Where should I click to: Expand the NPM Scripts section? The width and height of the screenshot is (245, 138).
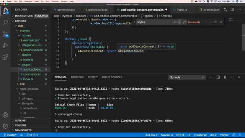[31, 130]
